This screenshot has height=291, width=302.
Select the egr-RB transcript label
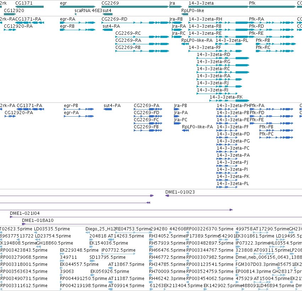click(67, 26)
